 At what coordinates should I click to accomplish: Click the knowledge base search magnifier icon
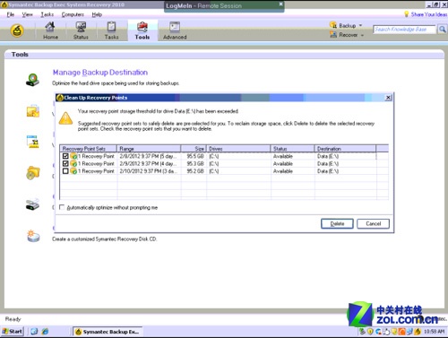tap(442, 30)
